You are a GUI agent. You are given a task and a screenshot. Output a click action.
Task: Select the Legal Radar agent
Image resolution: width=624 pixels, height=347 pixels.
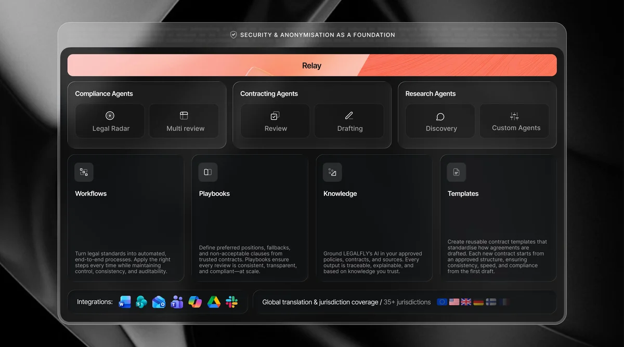click(x=109, y=121)
